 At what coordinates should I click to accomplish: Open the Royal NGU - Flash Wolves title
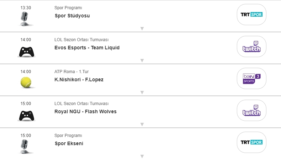85,111
